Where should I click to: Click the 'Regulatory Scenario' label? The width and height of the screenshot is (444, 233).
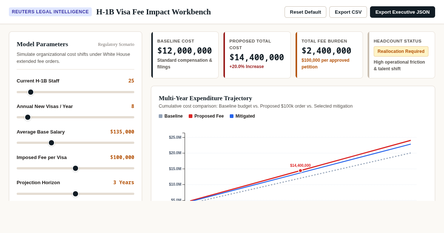pos(116,44)
